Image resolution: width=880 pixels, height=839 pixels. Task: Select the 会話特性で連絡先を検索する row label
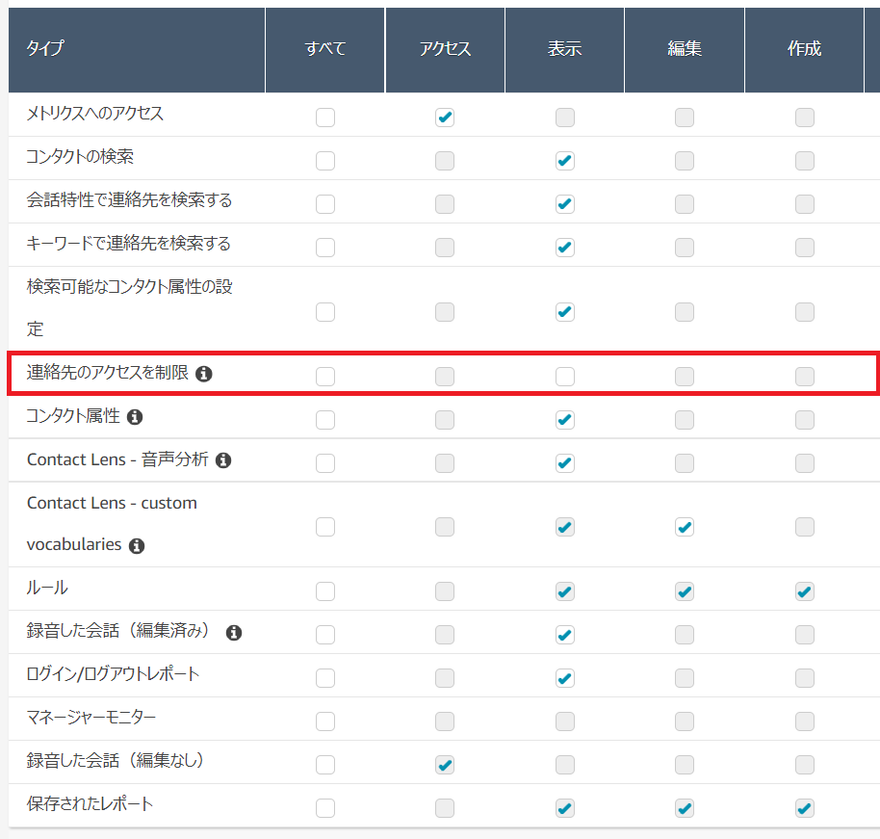129,200
